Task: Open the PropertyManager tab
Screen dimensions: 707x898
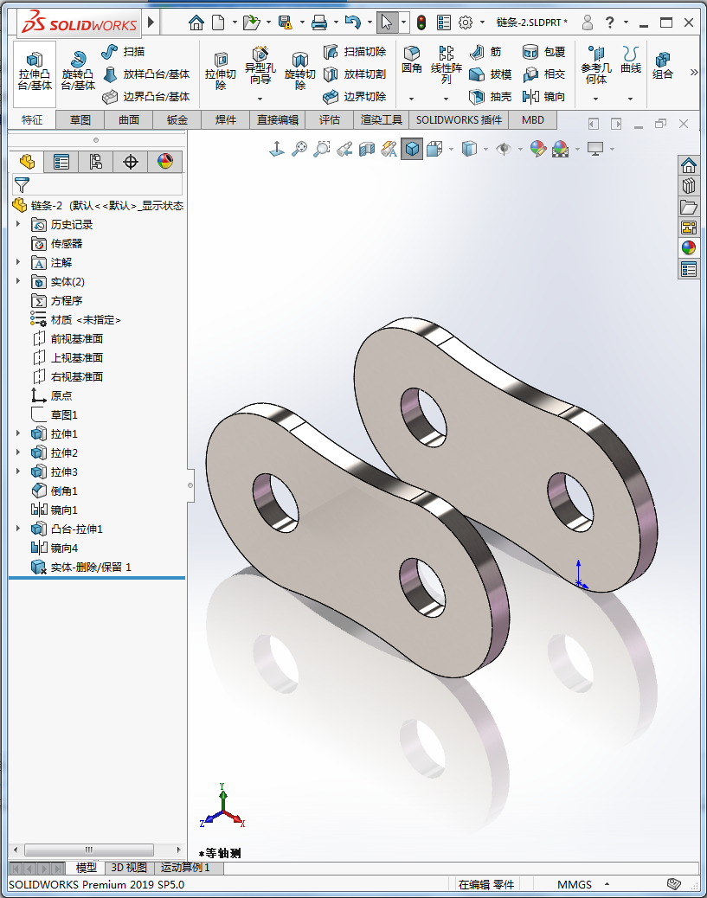Action: (61, 162)
